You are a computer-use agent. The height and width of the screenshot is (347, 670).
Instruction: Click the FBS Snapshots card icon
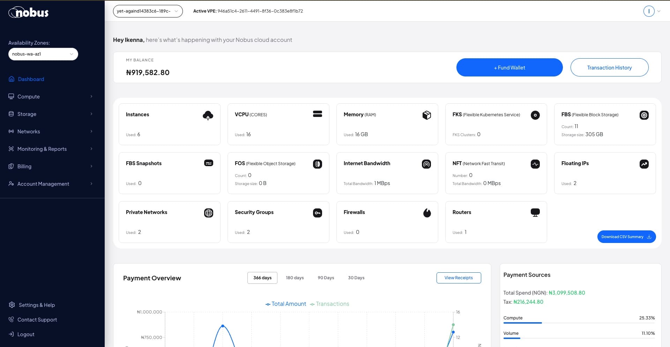pyautogui.click(x=209, y=163)
